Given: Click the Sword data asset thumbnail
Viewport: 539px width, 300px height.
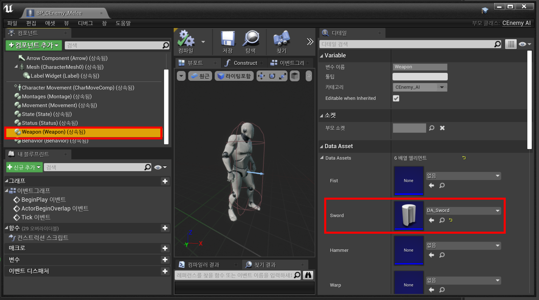Looking at the screenshot, I should [x=408, y=215].
